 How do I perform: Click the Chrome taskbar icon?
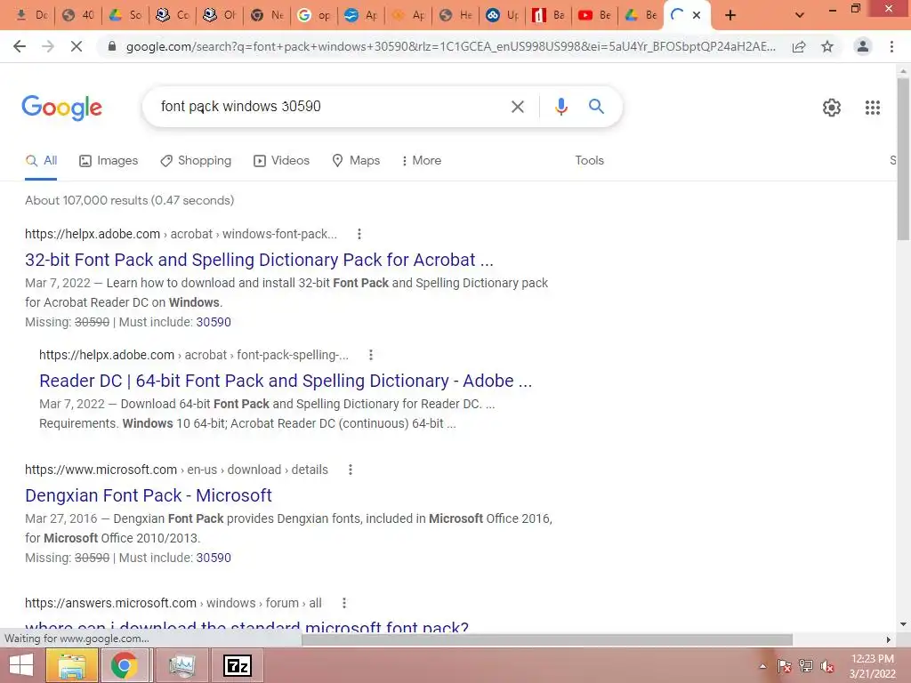pos(124,665)
